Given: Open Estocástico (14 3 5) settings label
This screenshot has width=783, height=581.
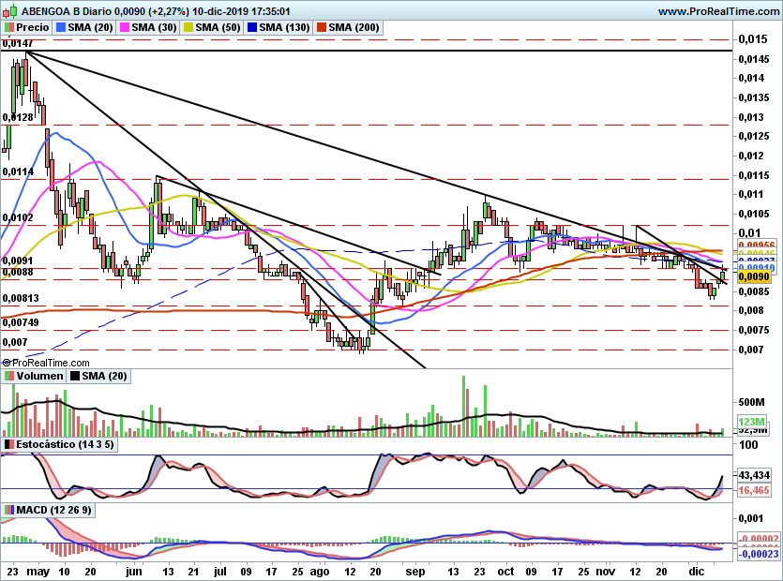Looking at the screenshot, I should point(65,444).
